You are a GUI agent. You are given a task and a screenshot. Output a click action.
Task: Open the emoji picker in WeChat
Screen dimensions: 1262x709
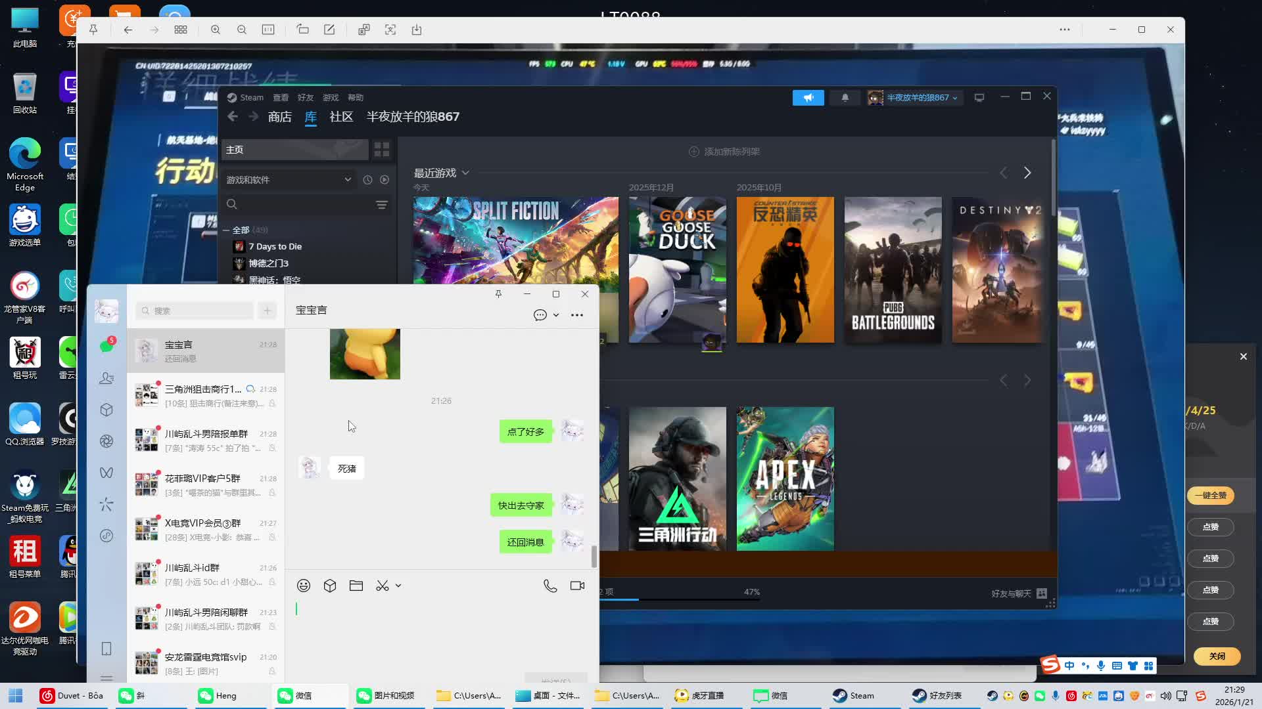click(304, 586)
